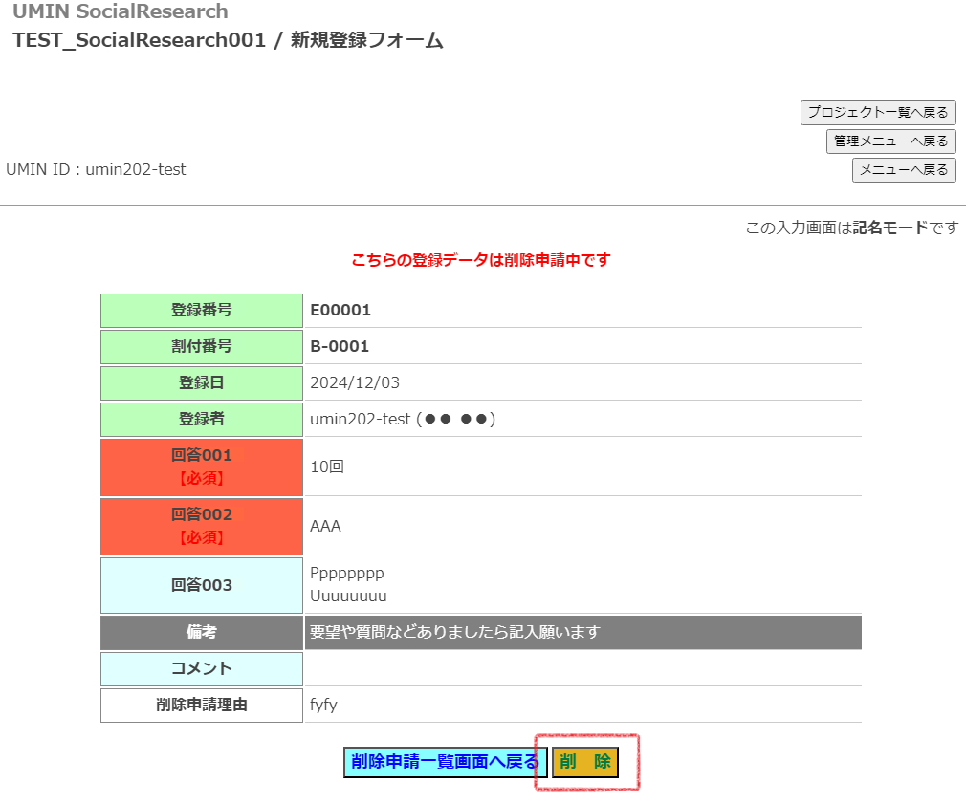Select the 登録日 value 2024/12/03
The width and height of the screenshot is (966, 805).
point(355,382)
